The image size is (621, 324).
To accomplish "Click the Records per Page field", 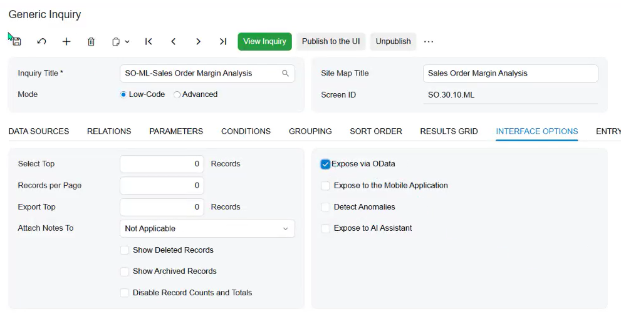I will [x=162, y=185].
